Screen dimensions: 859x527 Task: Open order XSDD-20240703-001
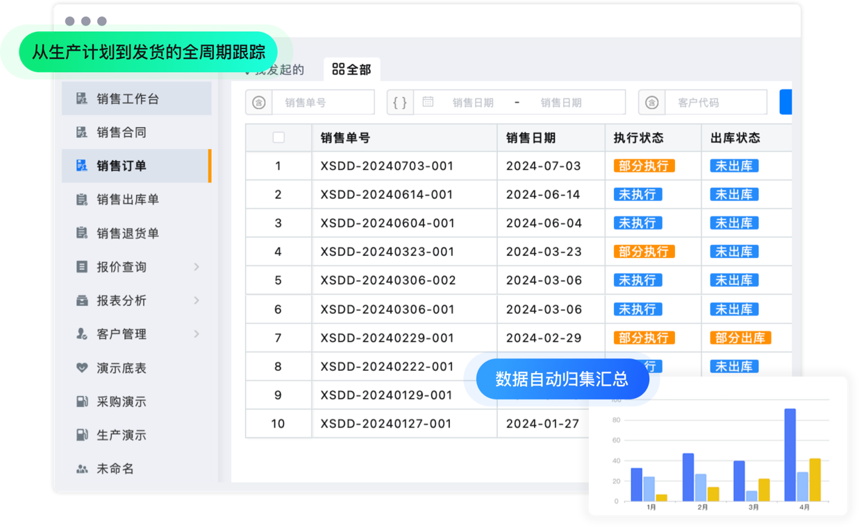387,166
